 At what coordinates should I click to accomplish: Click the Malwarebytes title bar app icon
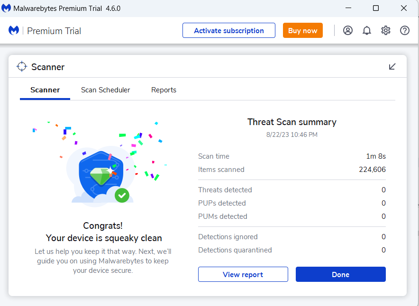coord(7,9)
